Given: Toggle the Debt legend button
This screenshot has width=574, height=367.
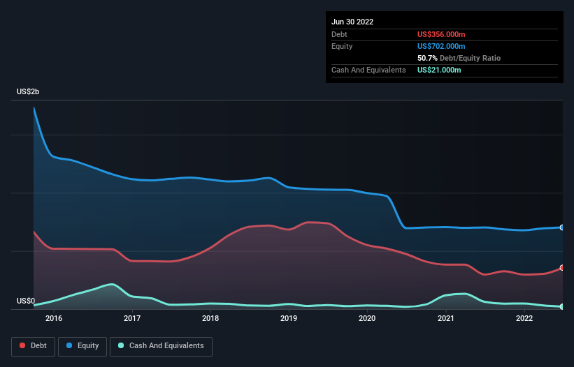Looking at the screenshot, I should point(34,346).
